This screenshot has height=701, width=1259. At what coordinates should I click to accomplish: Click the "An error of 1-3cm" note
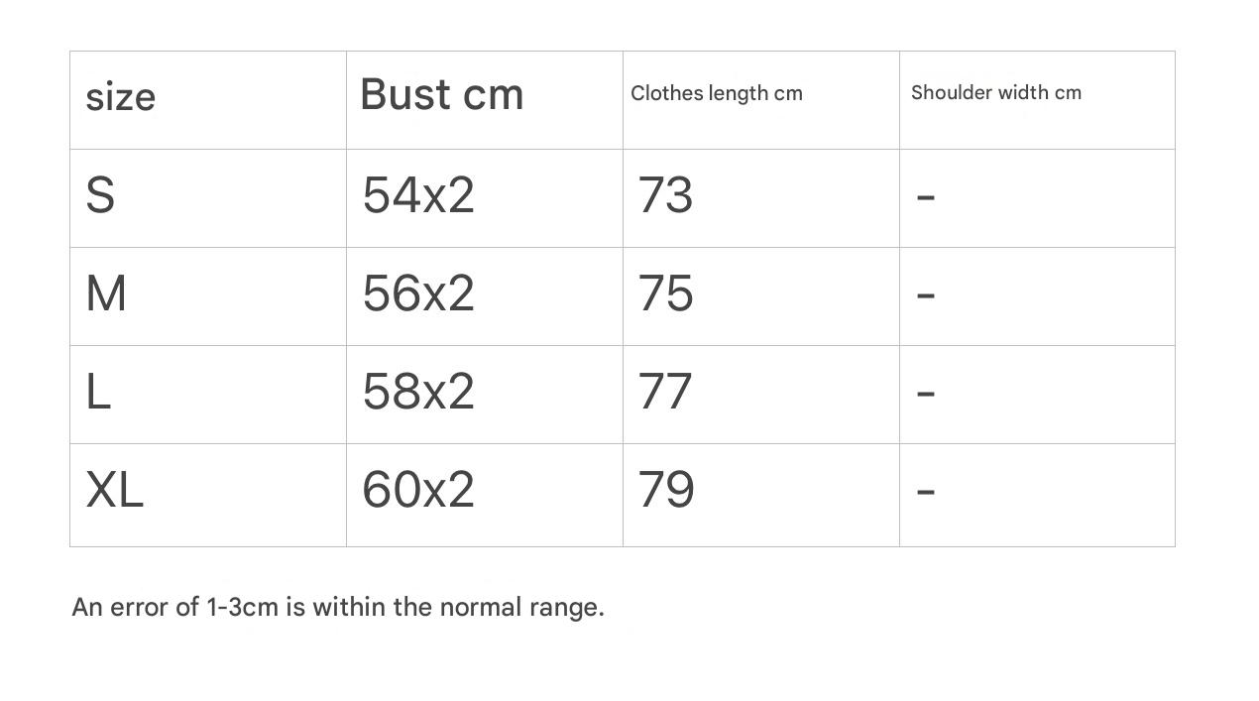pyautogui.click(x=338, y=607)
